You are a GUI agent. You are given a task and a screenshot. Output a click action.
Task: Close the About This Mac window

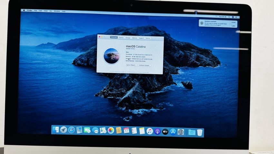coord(100,37)
